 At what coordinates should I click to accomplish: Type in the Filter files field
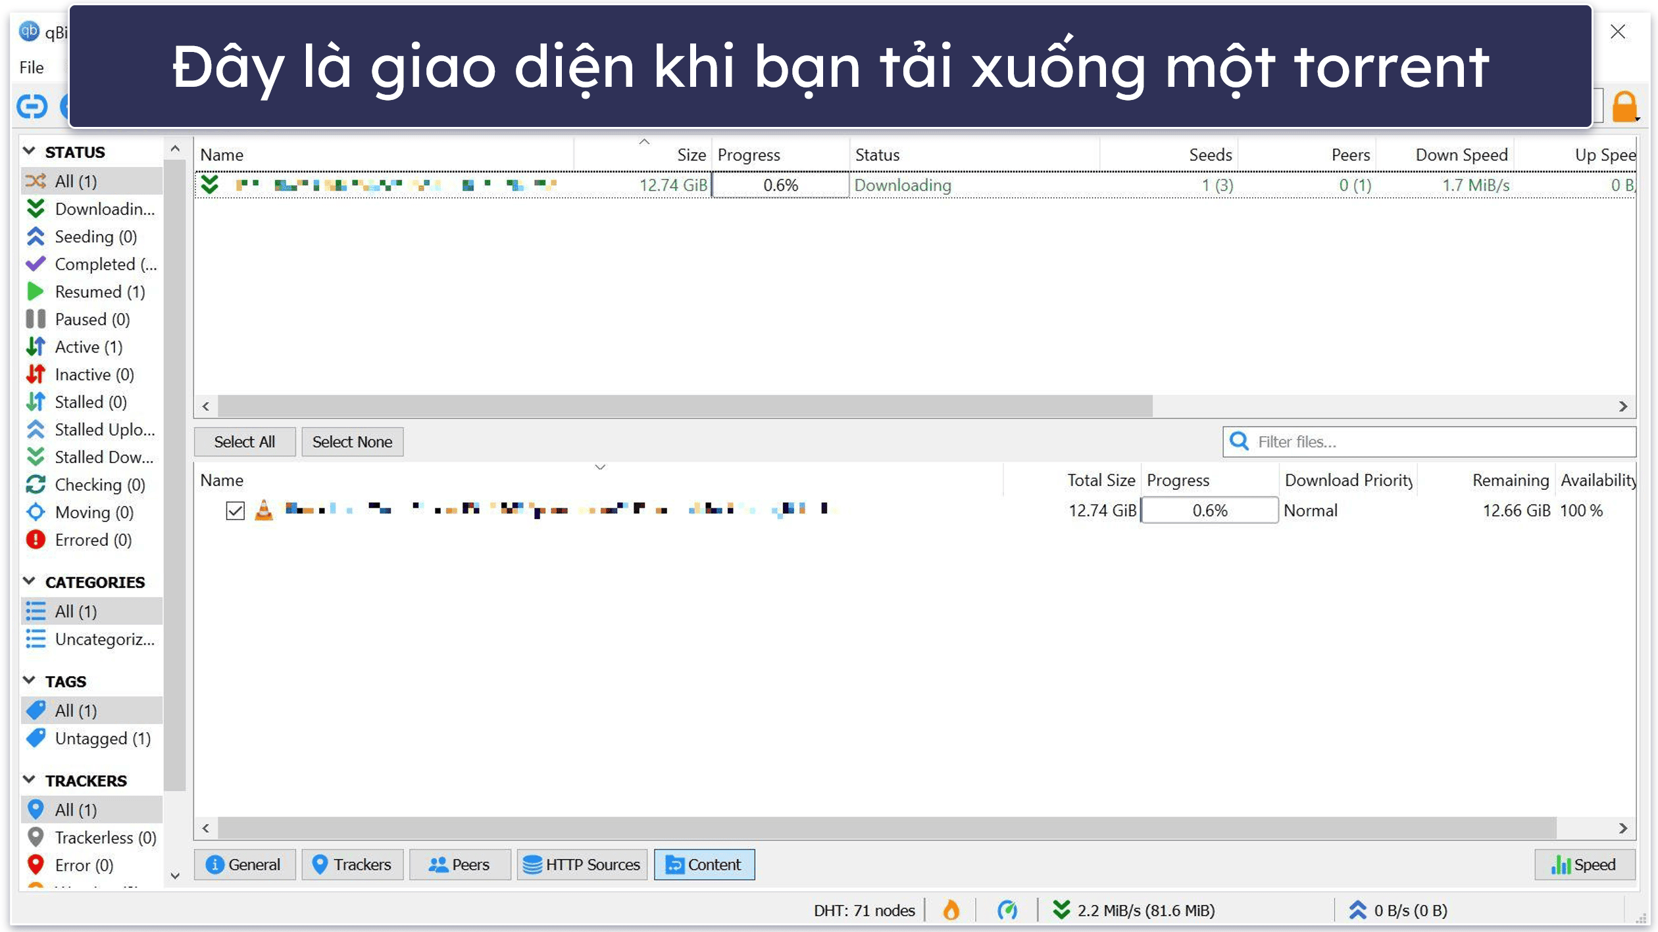1429,441
